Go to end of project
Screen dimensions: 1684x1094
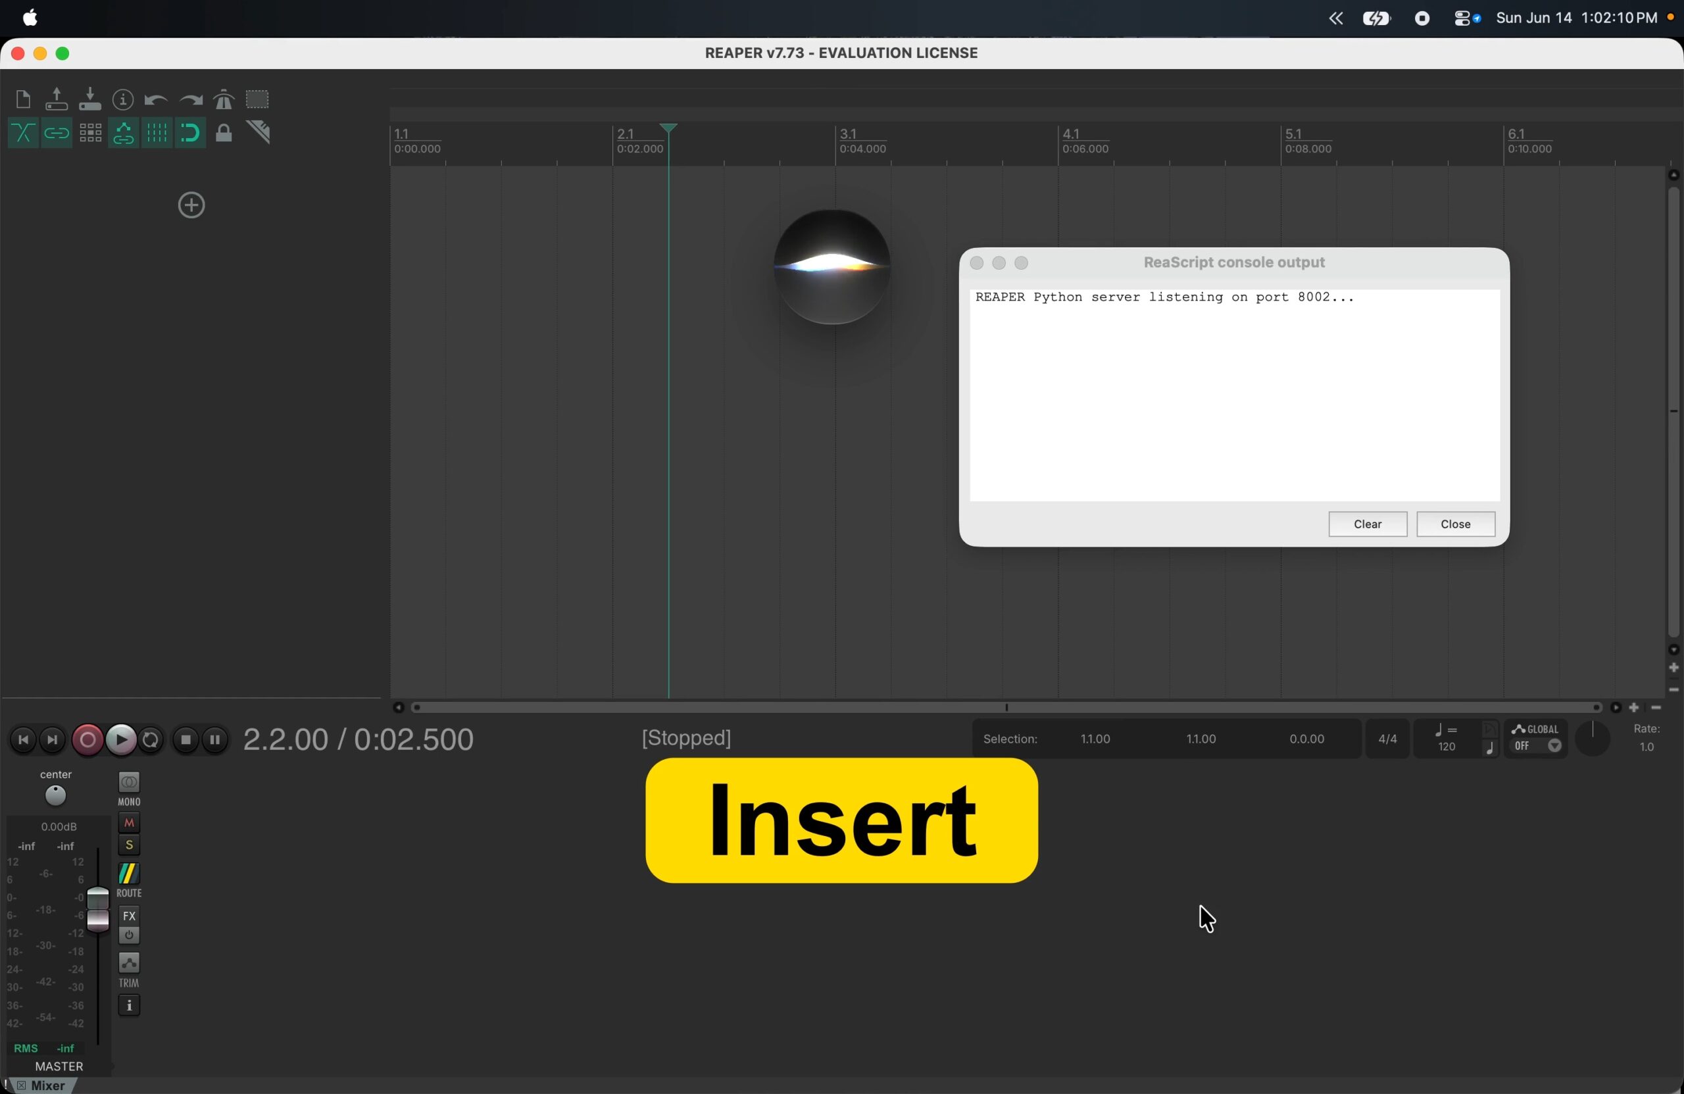[x=53, y=741]
